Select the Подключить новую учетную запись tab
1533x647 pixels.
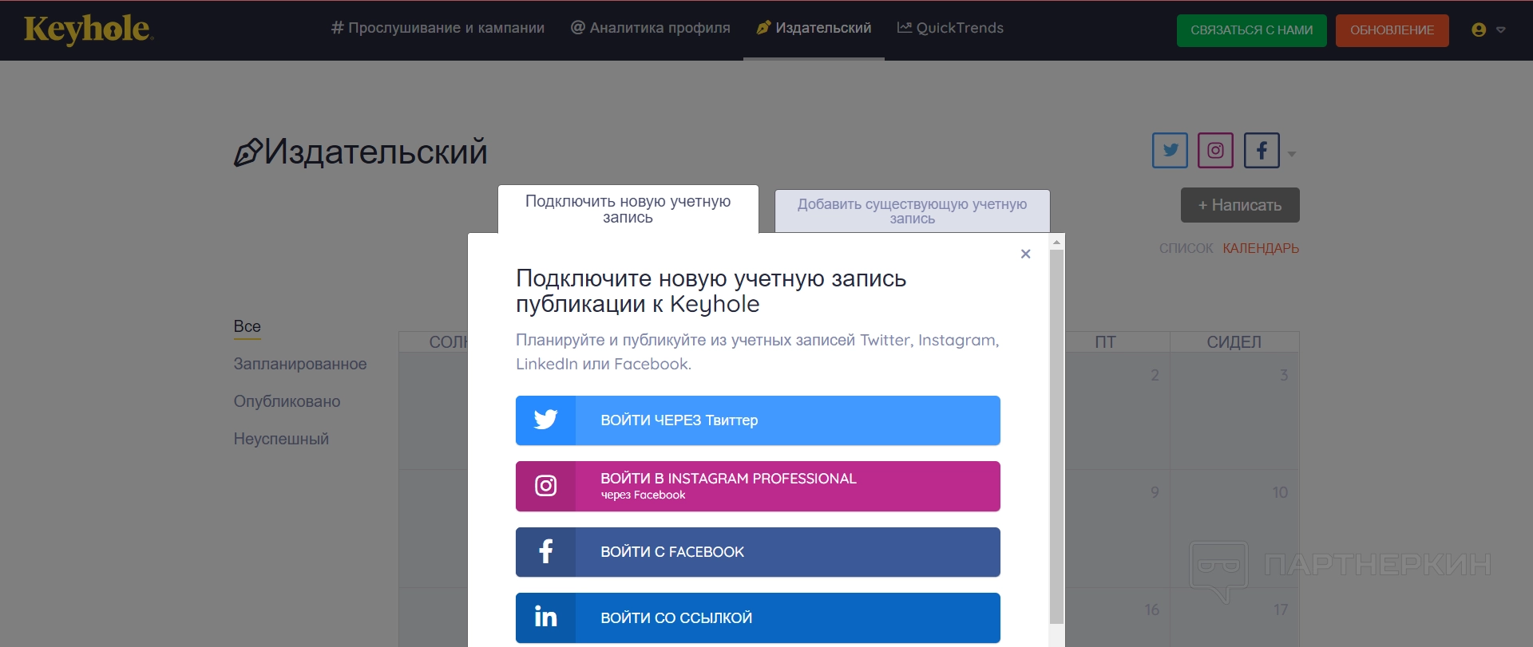628,209
